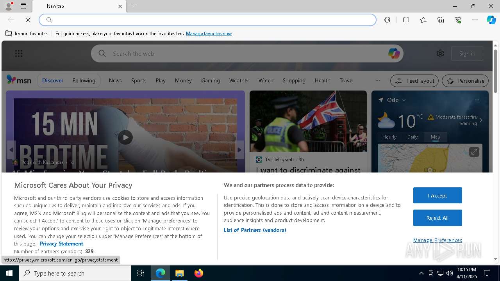Open the volume control tray icon
The image size is (500, 281).
pos(449,273)
